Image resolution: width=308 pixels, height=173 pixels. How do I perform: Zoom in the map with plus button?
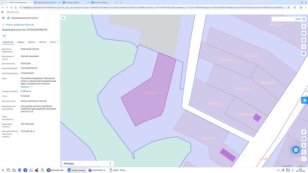tap(304, 152)
